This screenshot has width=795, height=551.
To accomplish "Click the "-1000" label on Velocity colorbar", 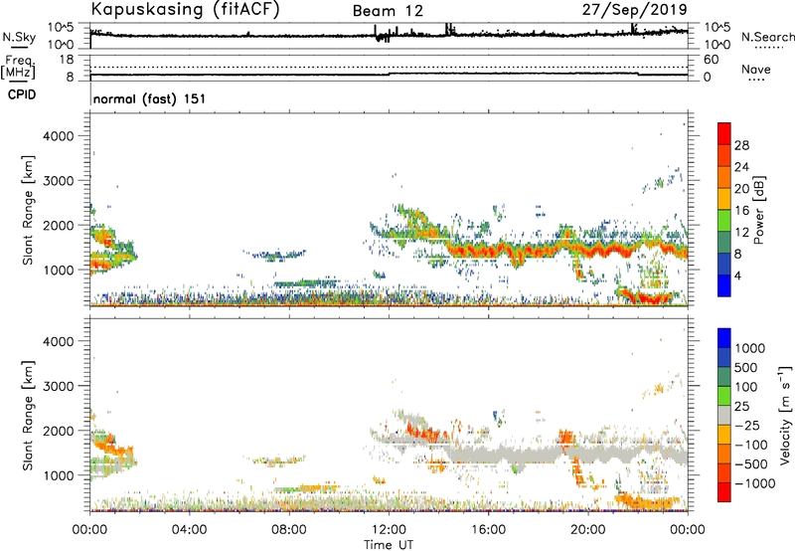I will coord(755,483).
